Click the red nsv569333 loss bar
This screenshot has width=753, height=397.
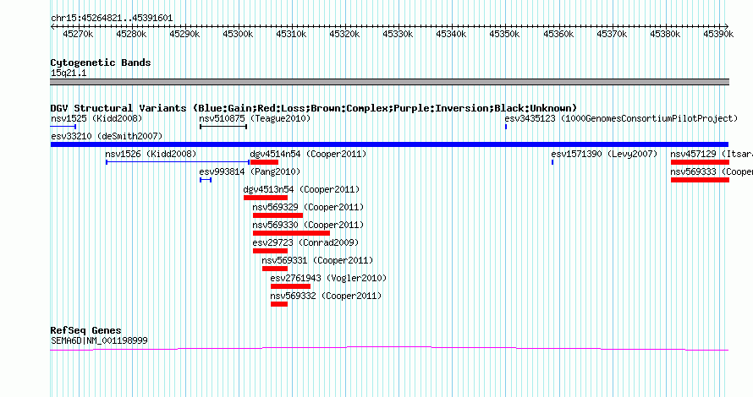pyautogui.click(x=700, y=180)
